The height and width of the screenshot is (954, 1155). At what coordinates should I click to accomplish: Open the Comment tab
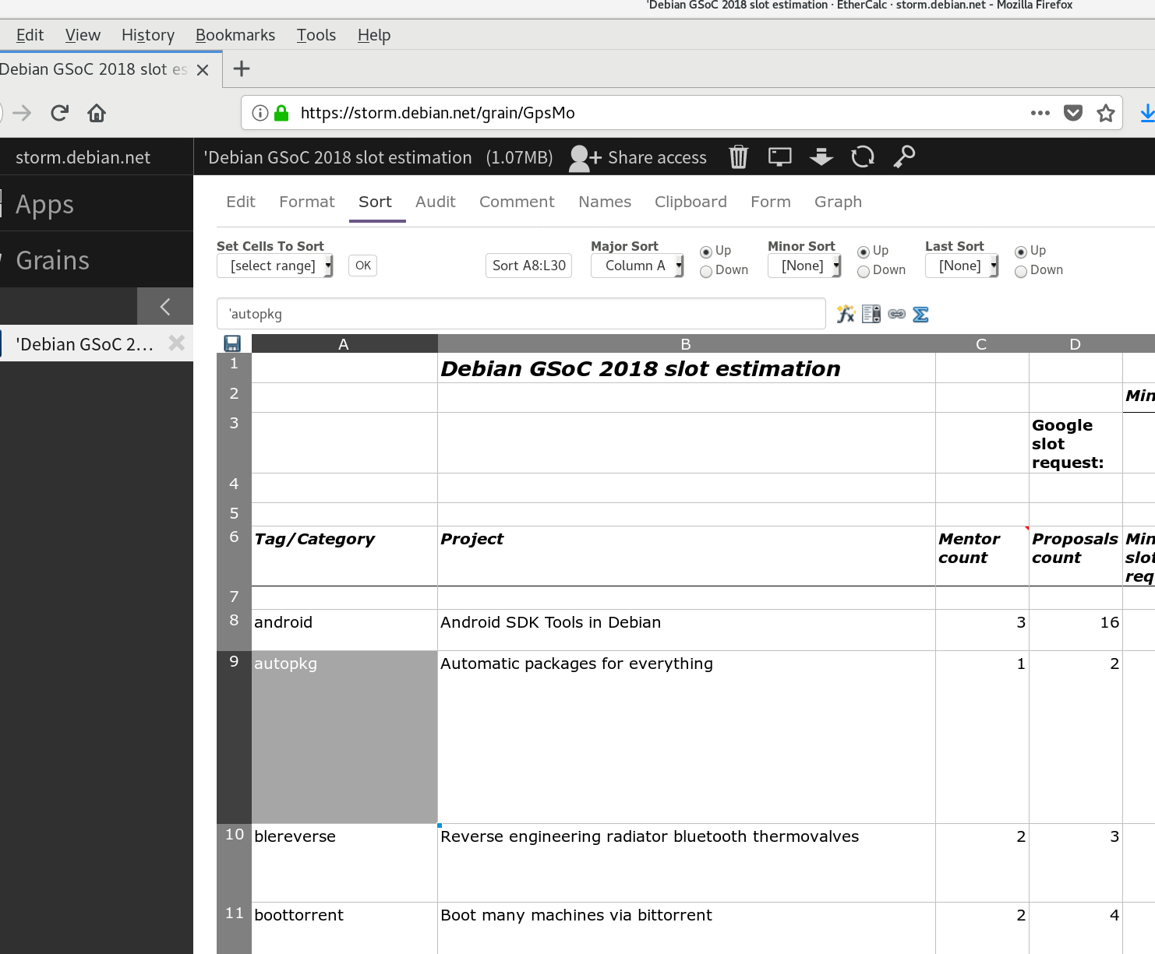pos(517,202)
